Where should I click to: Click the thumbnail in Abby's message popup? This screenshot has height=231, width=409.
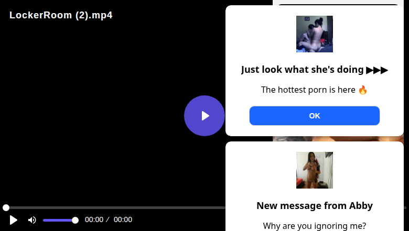314,170
